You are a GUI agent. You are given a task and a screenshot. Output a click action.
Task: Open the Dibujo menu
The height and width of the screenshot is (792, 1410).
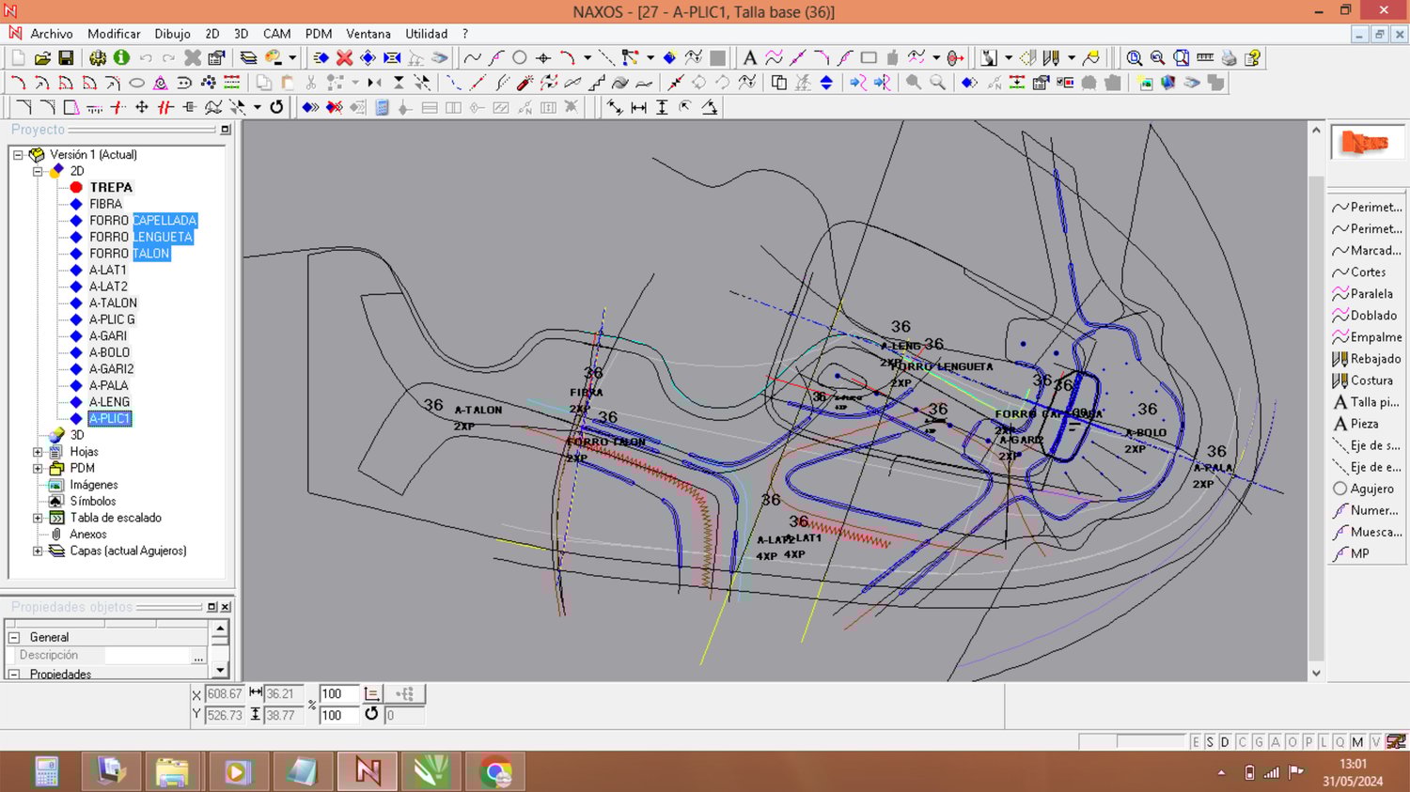[x=172, y=34]
